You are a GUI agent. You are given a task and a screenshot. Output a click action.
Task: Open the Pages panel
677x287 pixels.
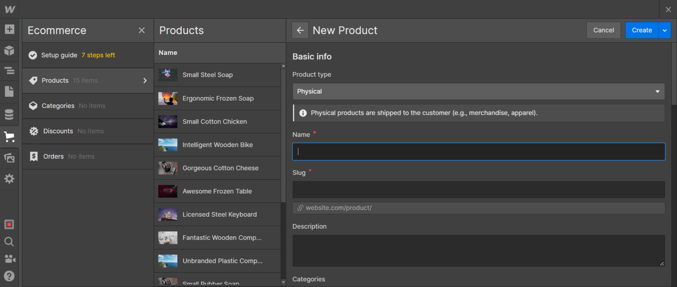coord(9,91)
